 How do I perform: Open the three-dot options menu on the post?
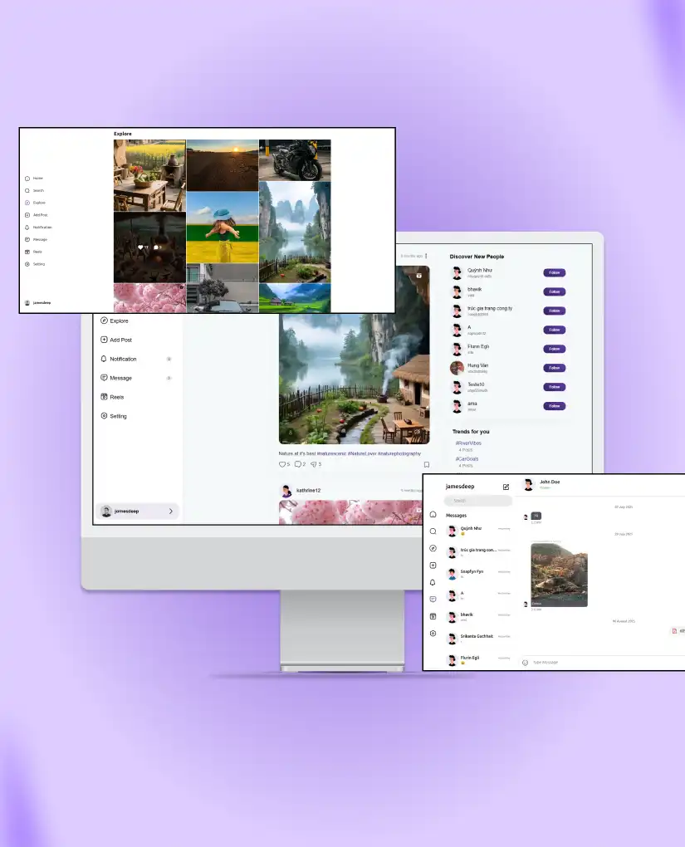(426, 256)
